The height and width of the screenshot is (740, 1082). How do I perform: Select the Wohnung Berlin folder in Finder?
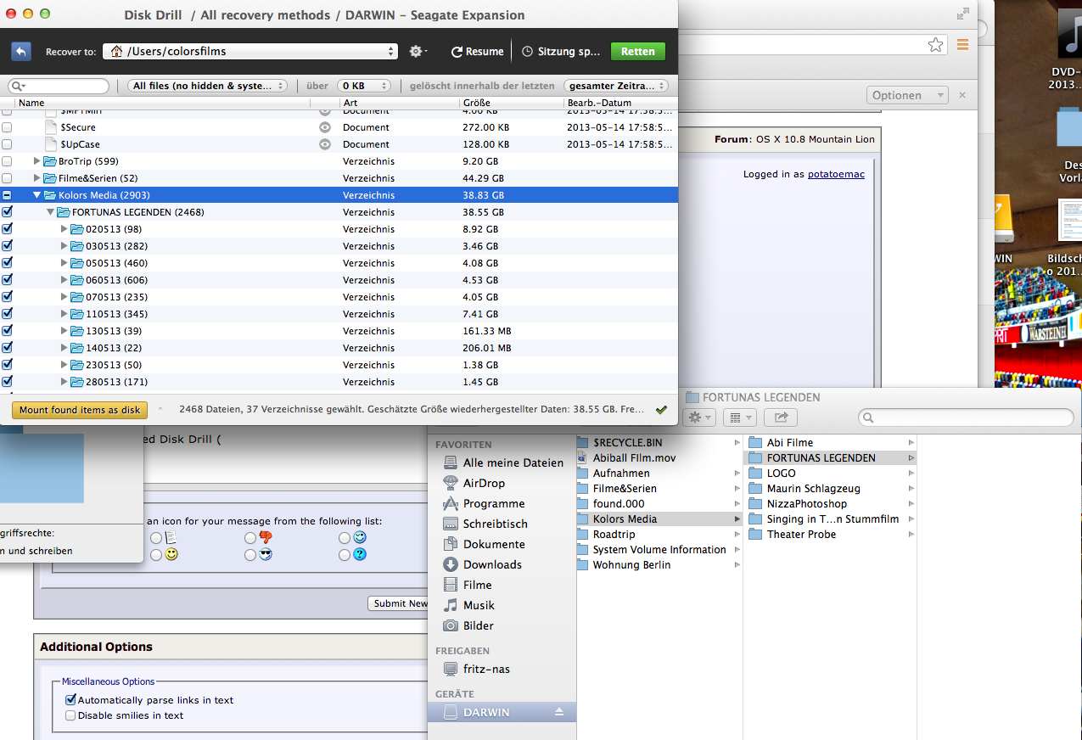point(659,564)
